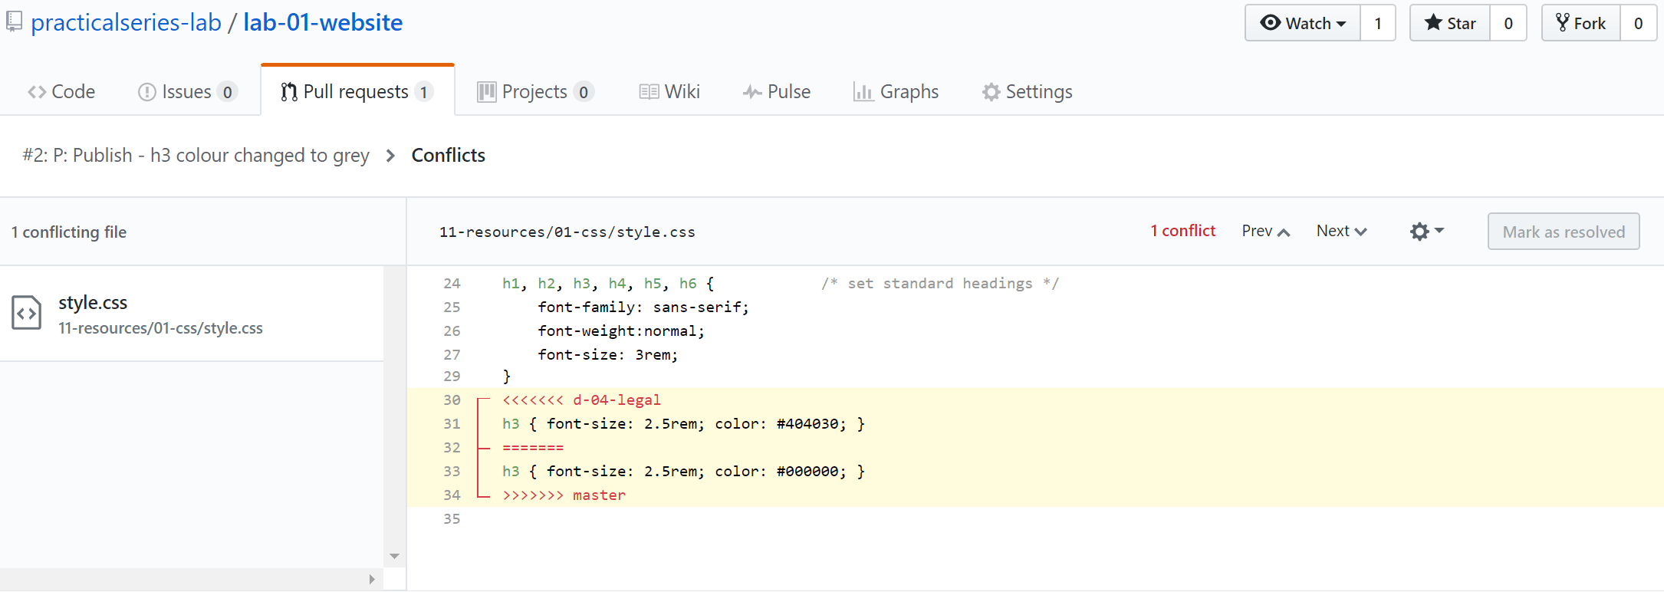1664x592 pixels.
Task: Select the Pull requests tab
Action: 357,91
